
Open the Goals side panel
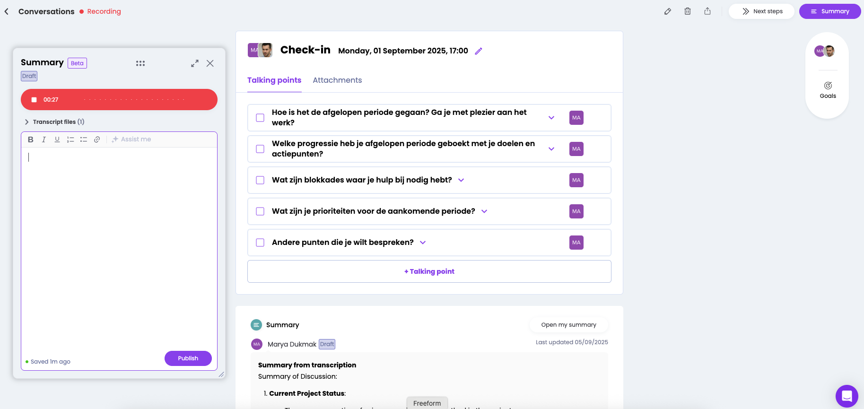click(x=828, y=89)
